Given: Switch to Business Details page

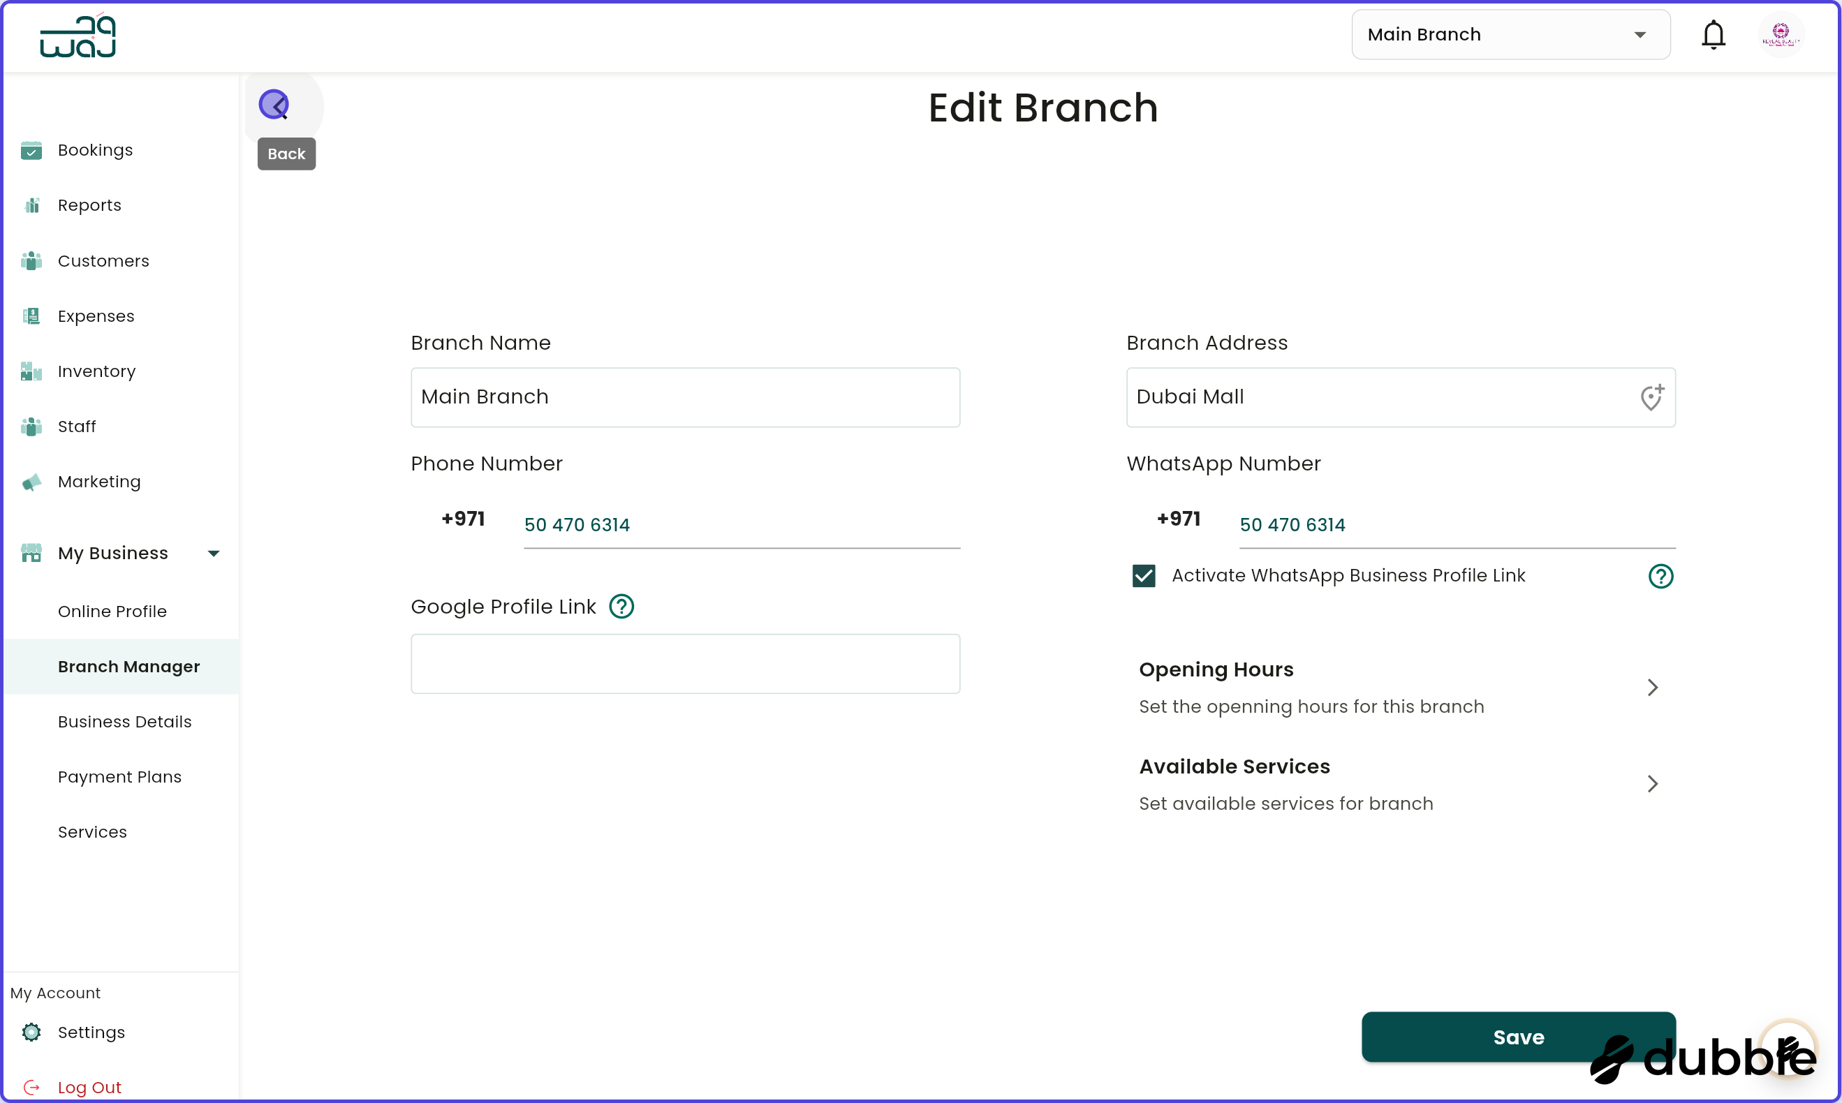Looking at the screenshot, I should coord(125,721).
